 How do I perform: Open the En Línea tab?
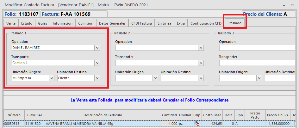tap(164, 23)
